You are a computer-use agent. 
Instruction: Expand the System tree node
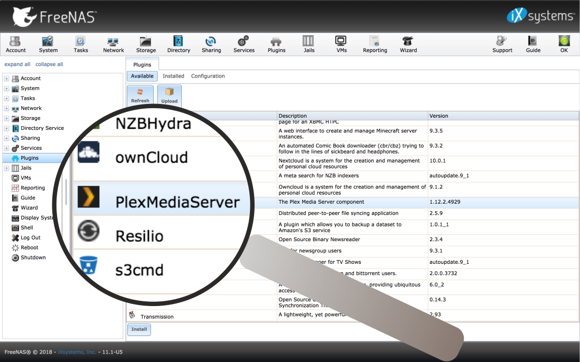click(6, 88)
